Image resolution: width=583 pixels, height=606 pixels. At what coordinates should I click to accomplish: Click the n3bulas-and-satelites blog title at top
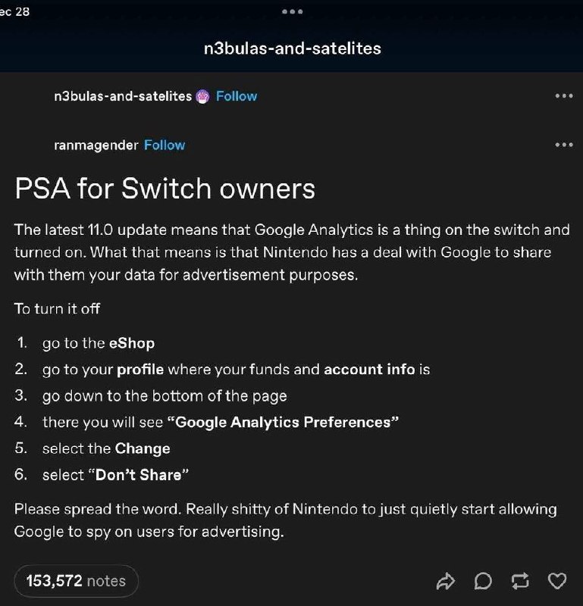293,48
